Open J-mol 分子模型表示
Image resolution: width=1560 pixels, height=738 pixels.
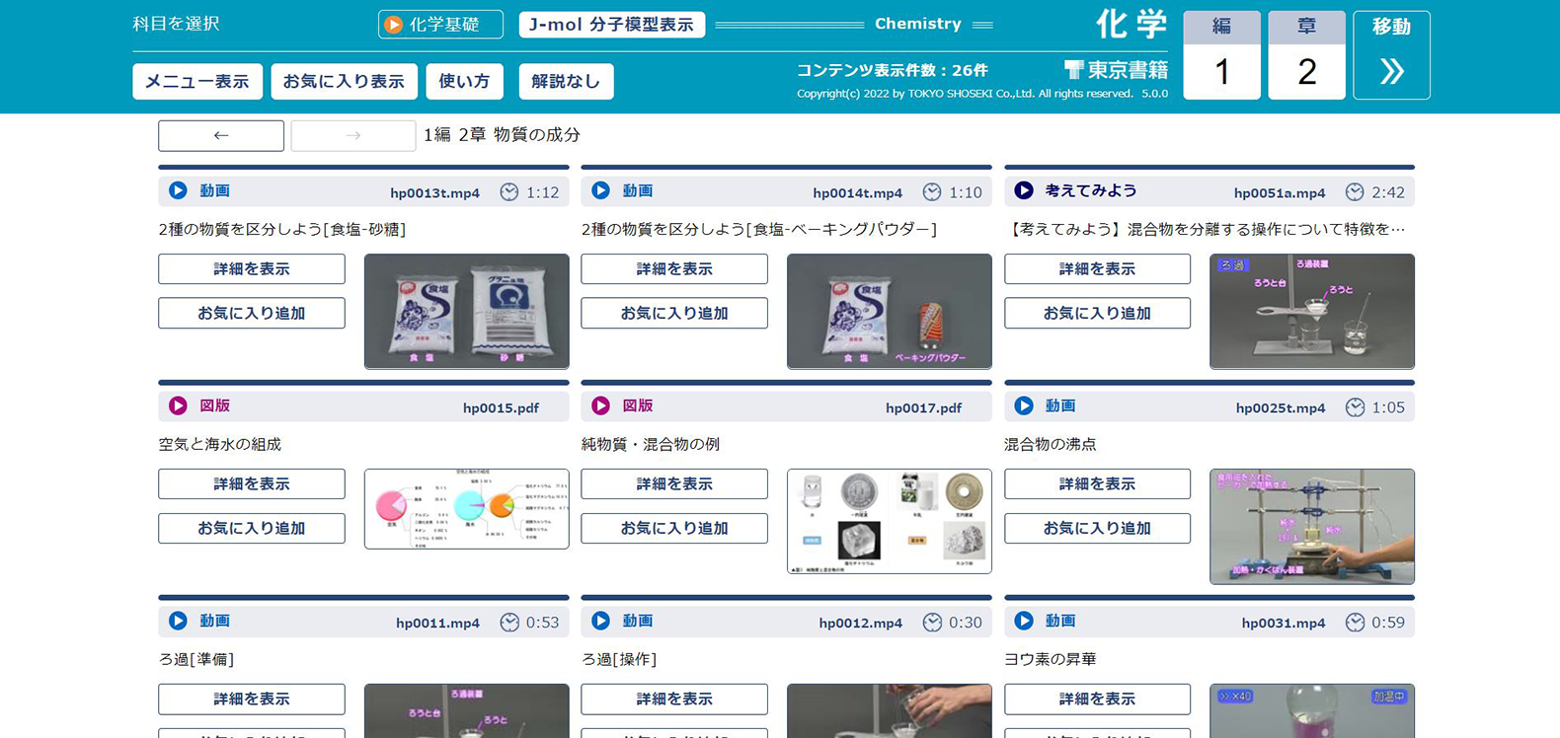pyautogui.click(x=611, y=25)
